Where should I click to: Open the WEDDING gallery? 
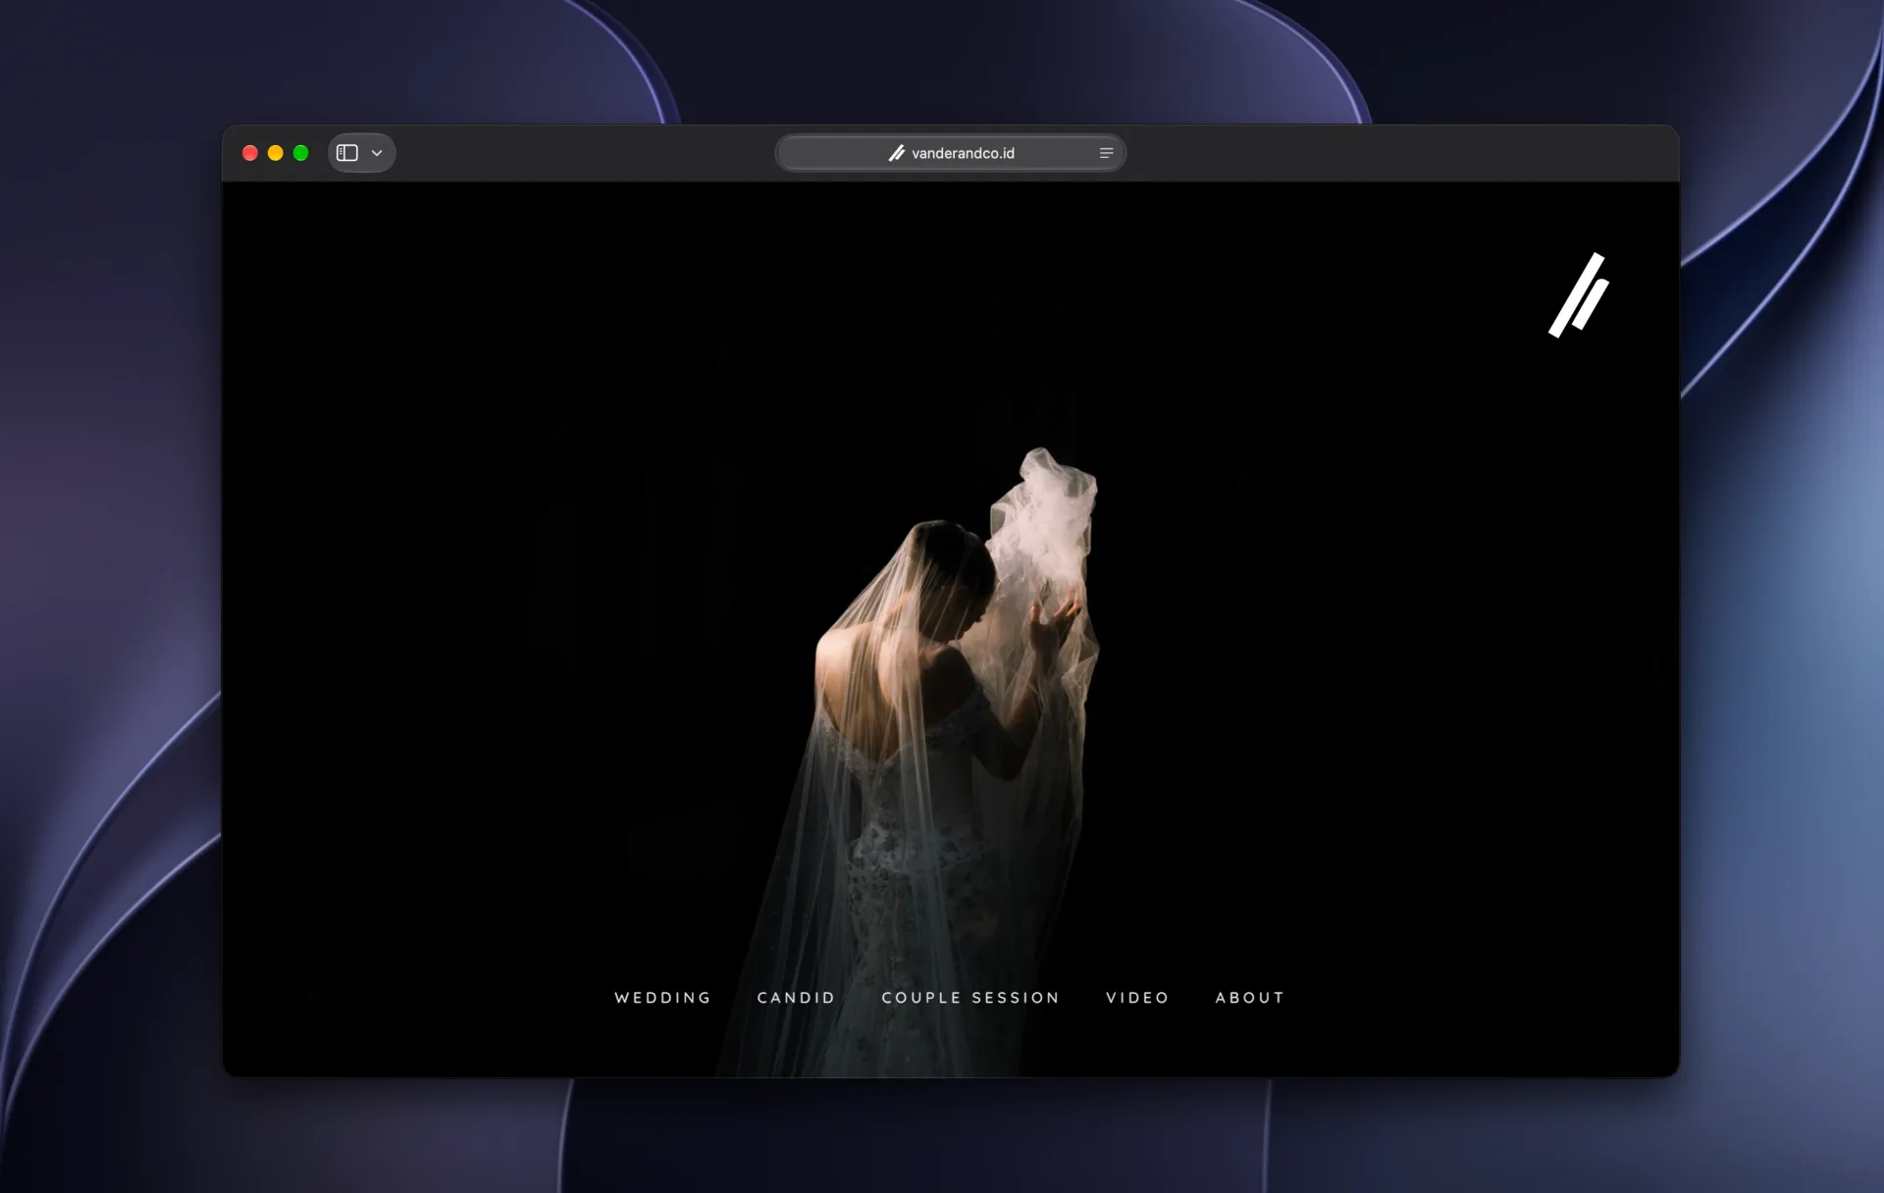[x=662, y=998]
